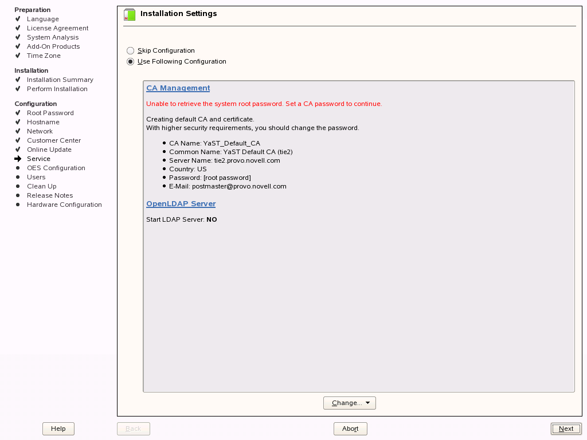The image size is (587, 440).
Task: Open the CA Management link
Action: tap(178, 88)
